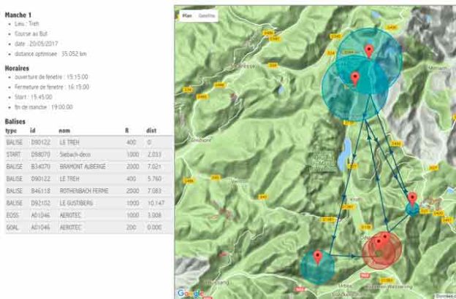Switch map to Satellite view
The image size is (456, 299).
pyautogui.click(x=207, y=15)
